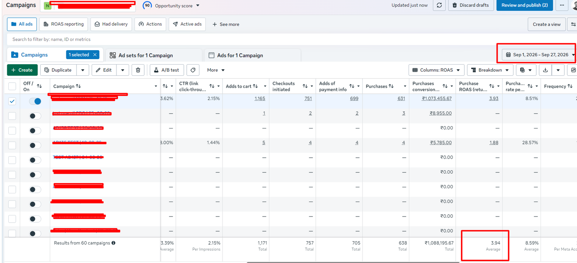Sort by Adds to cart column arrows

255,86
